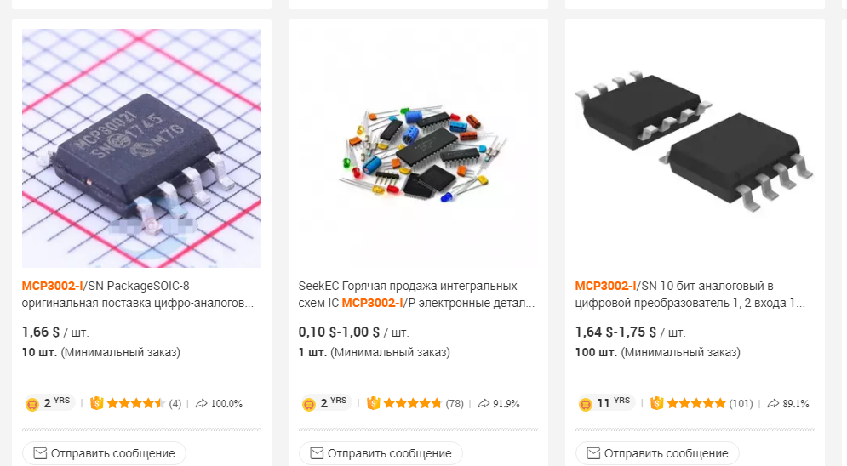
Task: View the five-star rating with (101) reviews
Action: click(x=696, y=403)
